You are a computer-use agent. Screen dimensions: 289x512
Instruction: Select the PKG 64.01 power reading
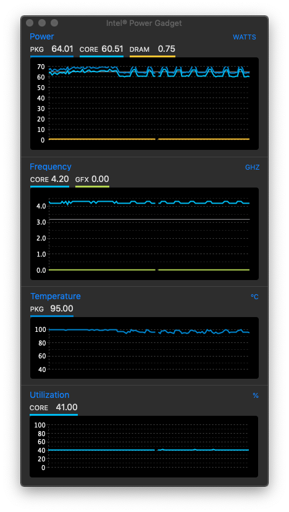[52, 49]
